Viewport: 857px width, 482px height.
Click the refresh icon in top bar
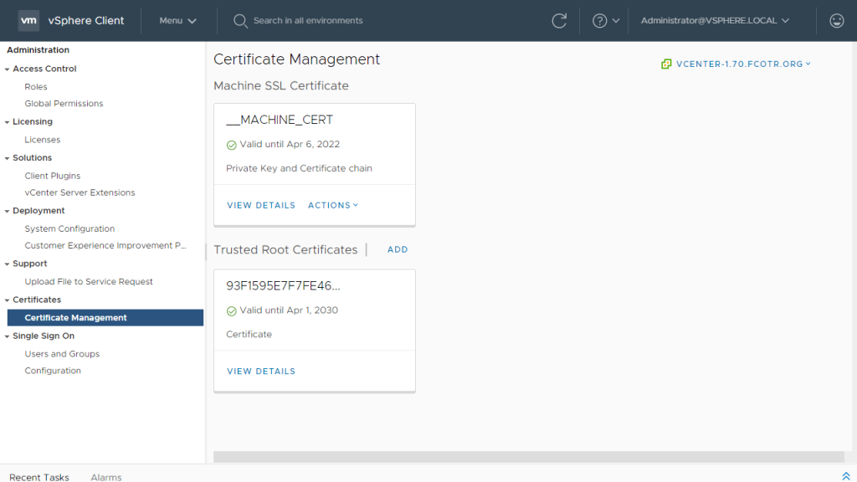tap(559, 21)
